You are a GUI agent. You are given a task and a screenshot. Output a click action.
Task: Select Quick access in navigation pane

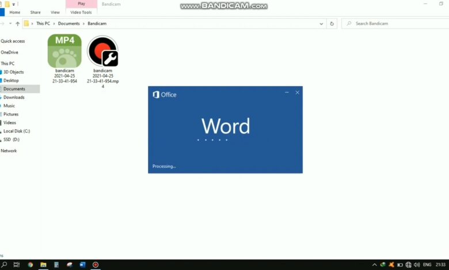pos(13,41)
